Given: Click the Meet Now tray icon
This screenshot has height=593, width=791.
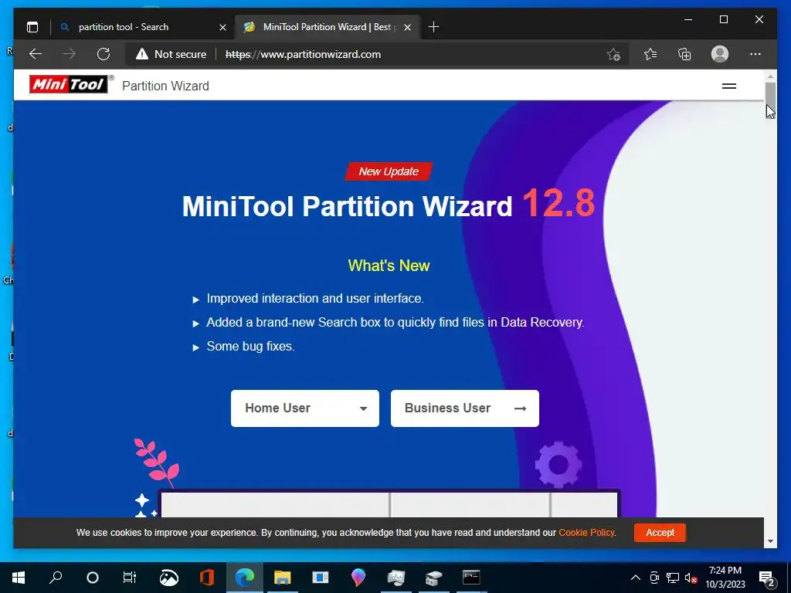Looking at the screenshot, I should 654,578.
